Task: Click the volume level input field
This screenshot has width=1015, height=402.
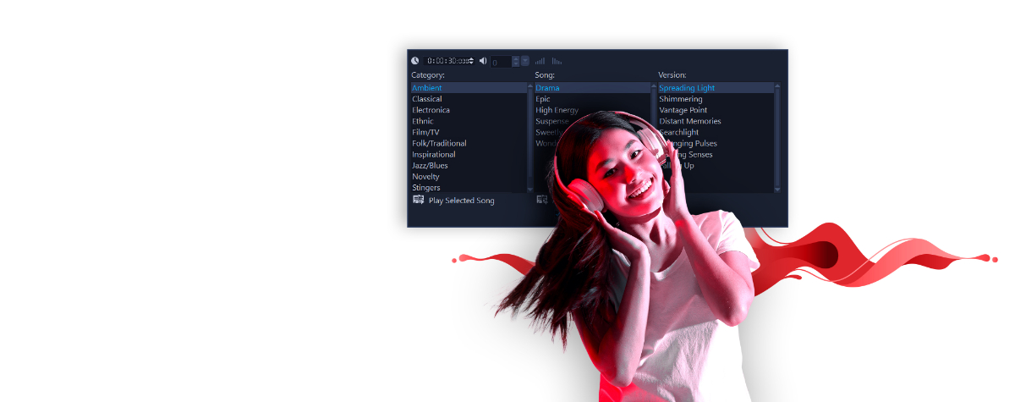Action: [x=501, y=62]
